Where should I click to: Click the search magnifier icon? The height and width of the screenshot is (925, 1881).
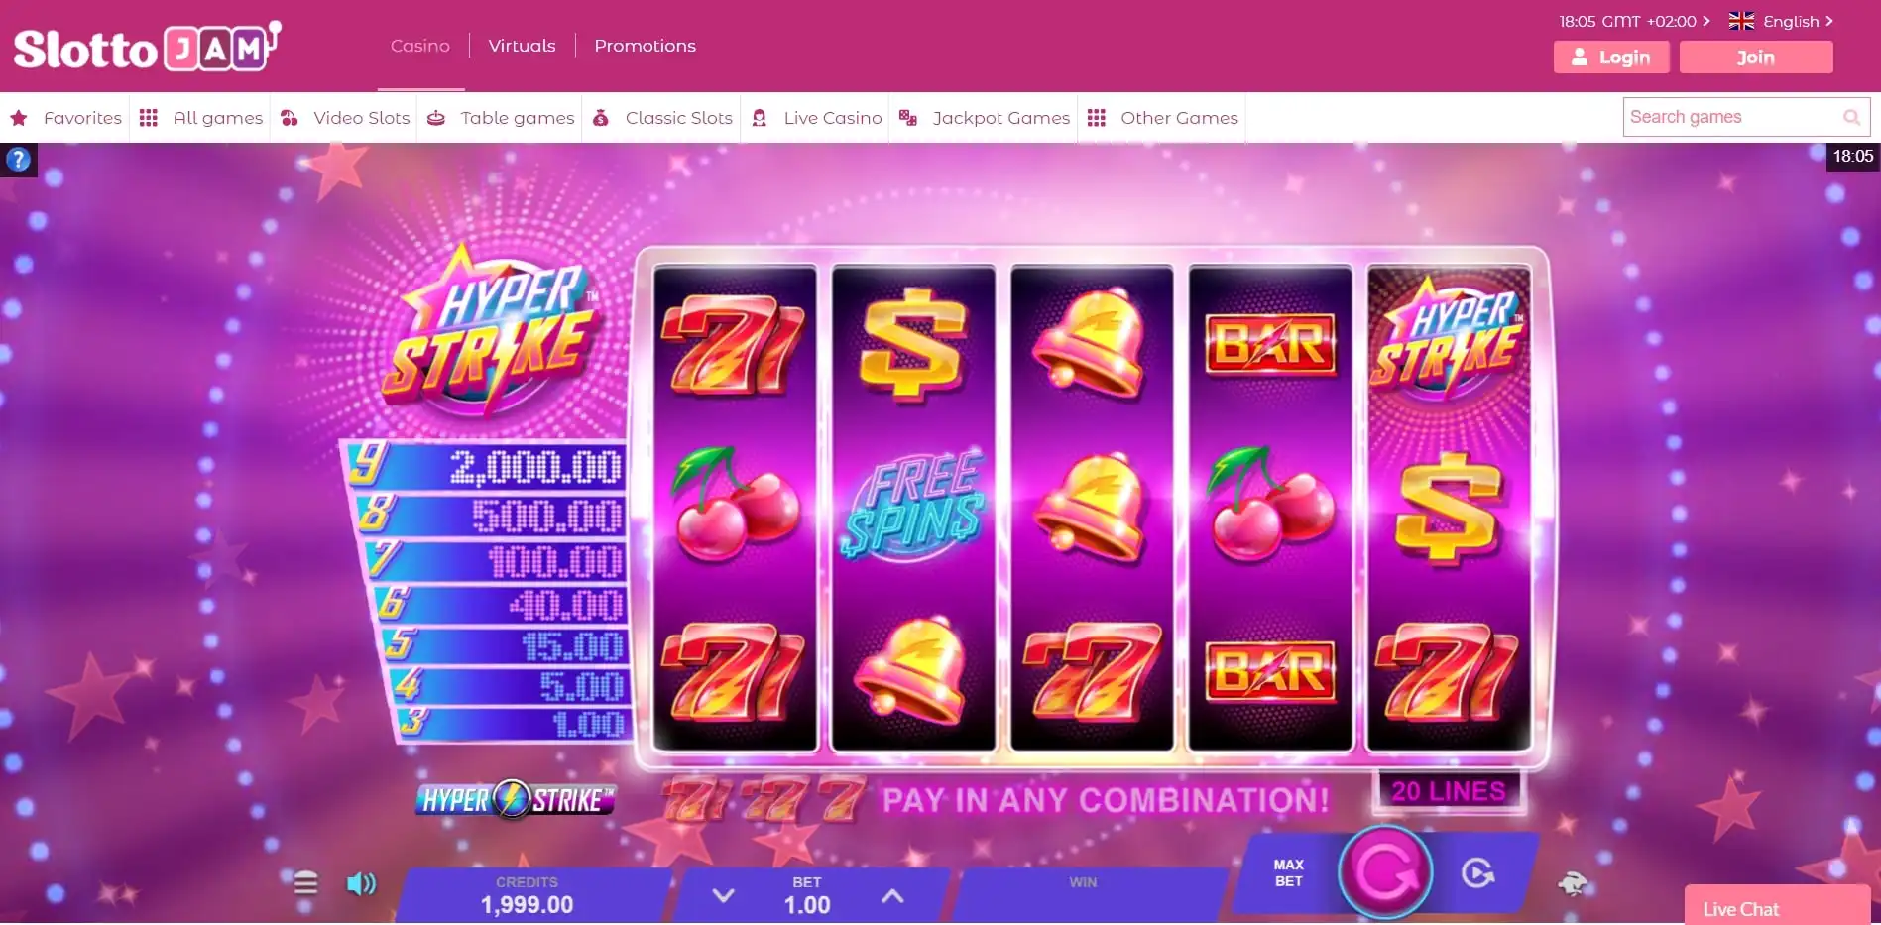[1851, 117]
